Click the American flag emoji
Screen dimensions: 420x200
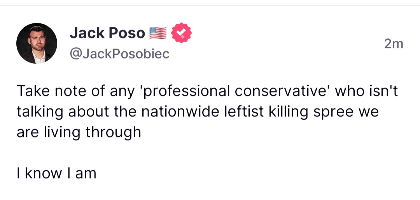tap(158, 33)
